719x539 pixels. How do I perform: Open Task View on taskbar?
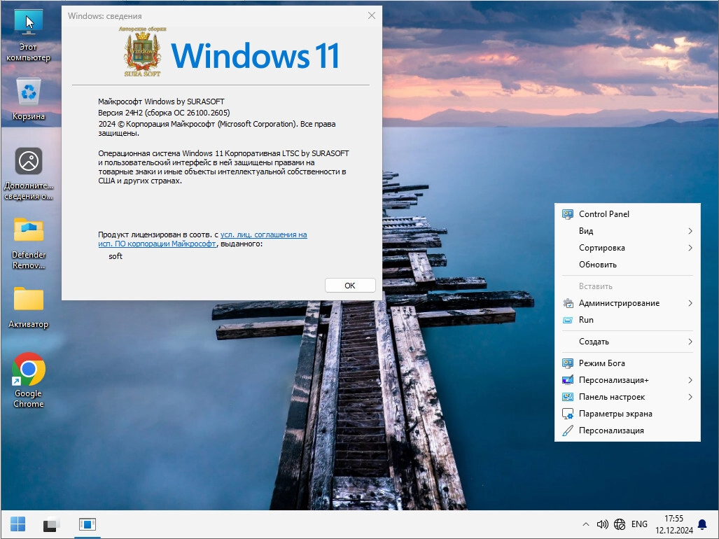point(52,524)
